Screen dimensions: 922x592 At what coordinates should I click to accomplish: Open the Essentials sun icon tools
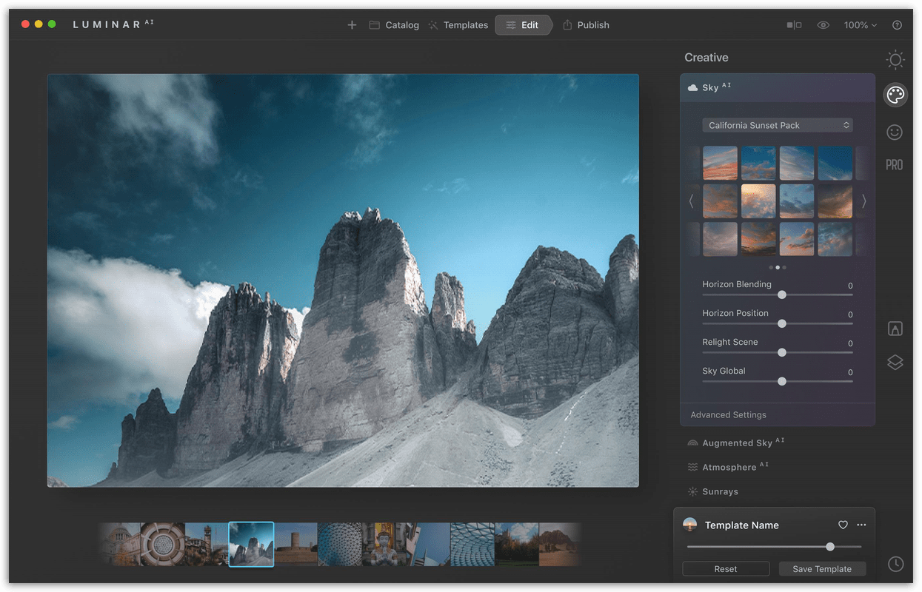[895, 60]
